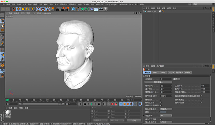Viewport: 215px width, 125px height.
Task: Activate the Rotate tool in top toolbar
Action: [x=28, y=9]
